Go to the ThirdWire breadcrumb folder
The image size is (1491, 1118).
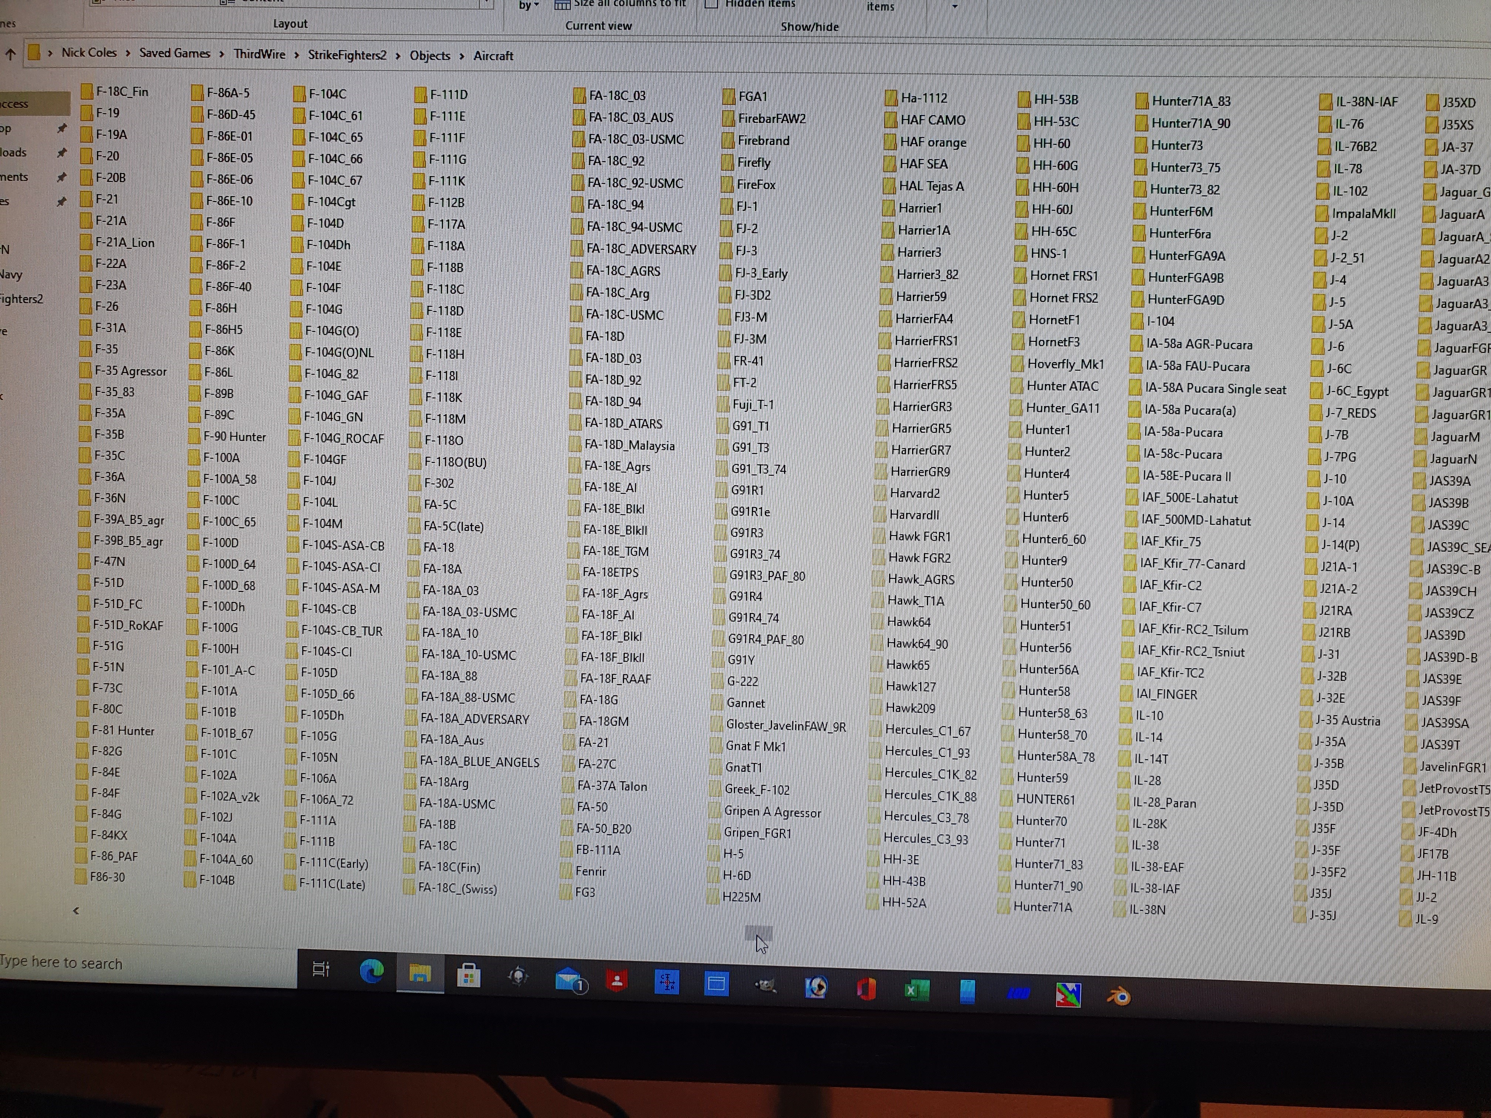(260, 54)
